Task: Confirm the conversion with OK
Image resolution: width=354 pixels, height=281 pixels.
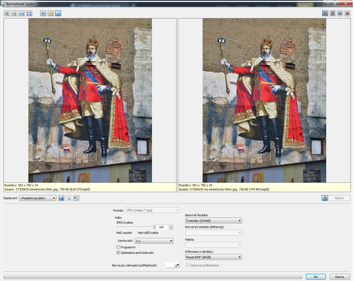Action: point(316,277)
